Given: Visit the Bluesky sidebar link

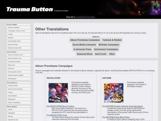Looking at the screenshot, I should [19, 38].
